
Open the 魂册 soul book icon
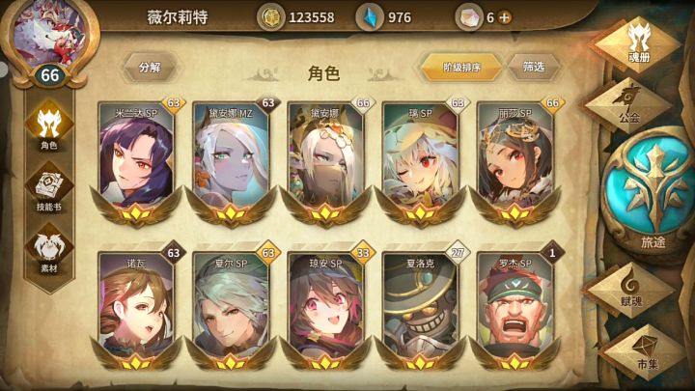[638, 44]
